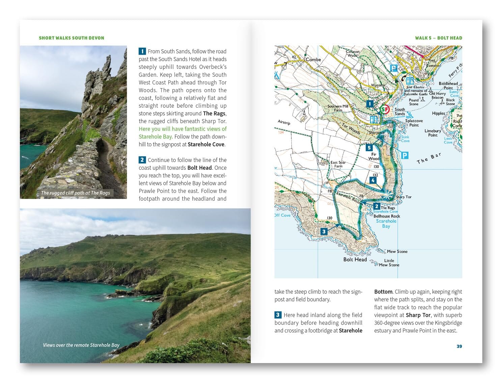Click the toilets icon near Fort Charles
The width and height of the screenshot is (502, 383).
click(410, 81)
